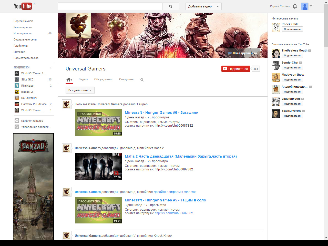Subscribe to BlackSilverUfa
Image resolution: width=328 pixels, height=246 pixels.
tap(292, 116)
